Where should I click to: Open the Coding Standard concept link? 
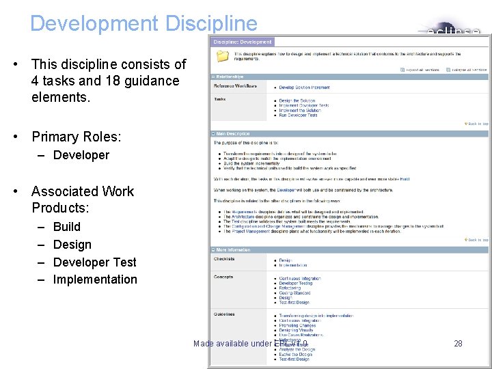point(295,293)
